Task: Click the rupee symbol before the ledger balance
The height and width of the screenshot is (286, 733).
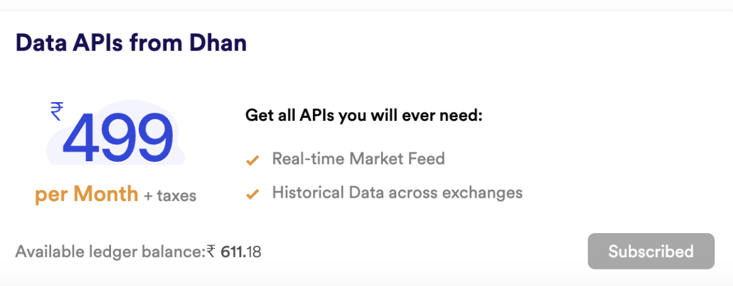Action: 211,252
